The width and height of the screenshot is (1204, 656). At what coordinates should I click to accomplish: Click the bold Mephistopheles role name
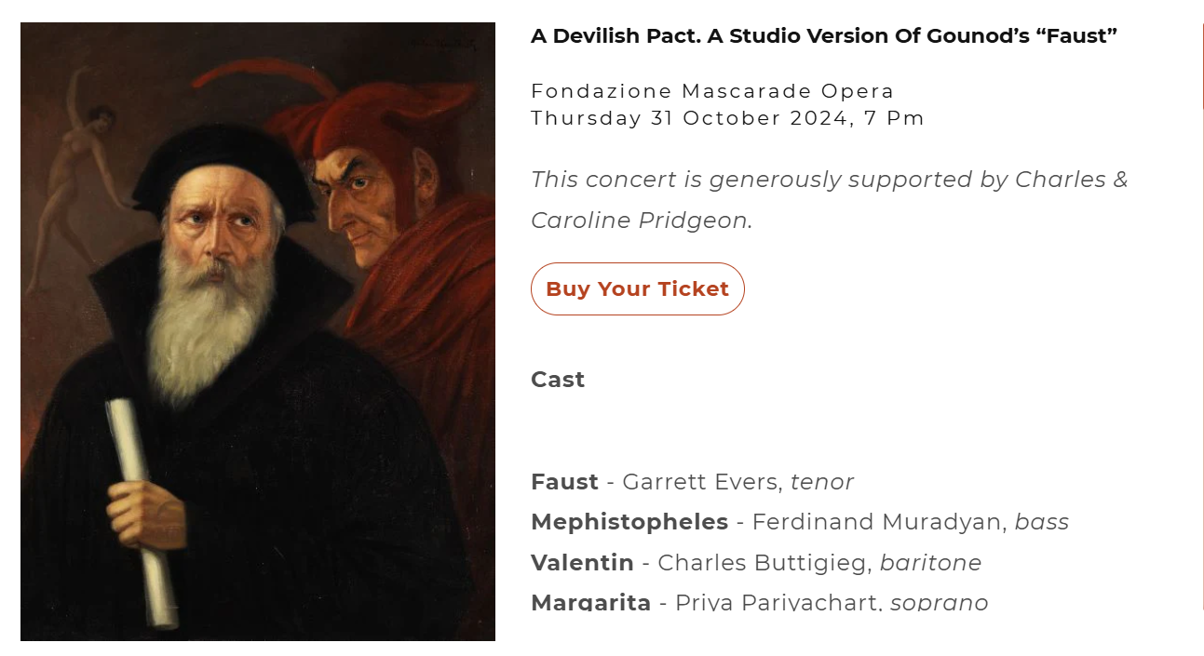[x=629, y=522]
